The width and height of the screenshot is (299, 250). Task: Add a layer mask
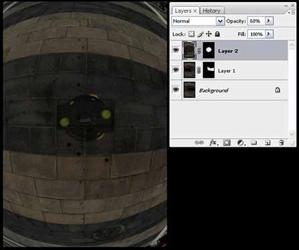click(227, 143)
